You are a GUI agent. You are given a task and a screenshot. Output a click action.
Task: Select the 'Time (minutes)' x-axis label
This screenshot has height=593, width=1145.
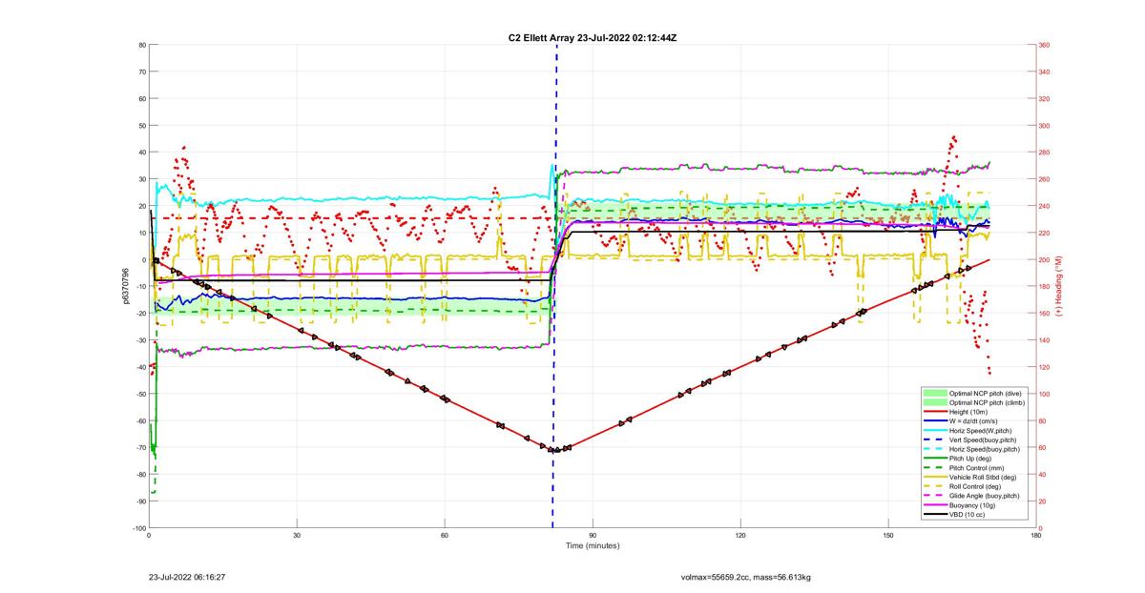pyautogui.click(x=593, y=546)
